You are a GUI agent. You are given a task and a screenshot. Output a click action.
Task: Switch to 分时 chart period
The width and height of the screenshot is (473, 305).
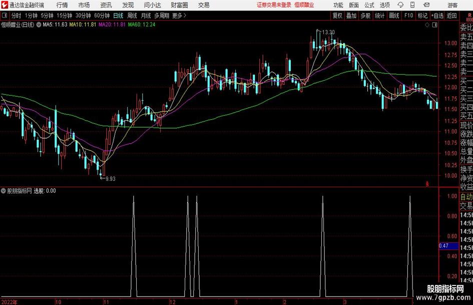point(17,16)
